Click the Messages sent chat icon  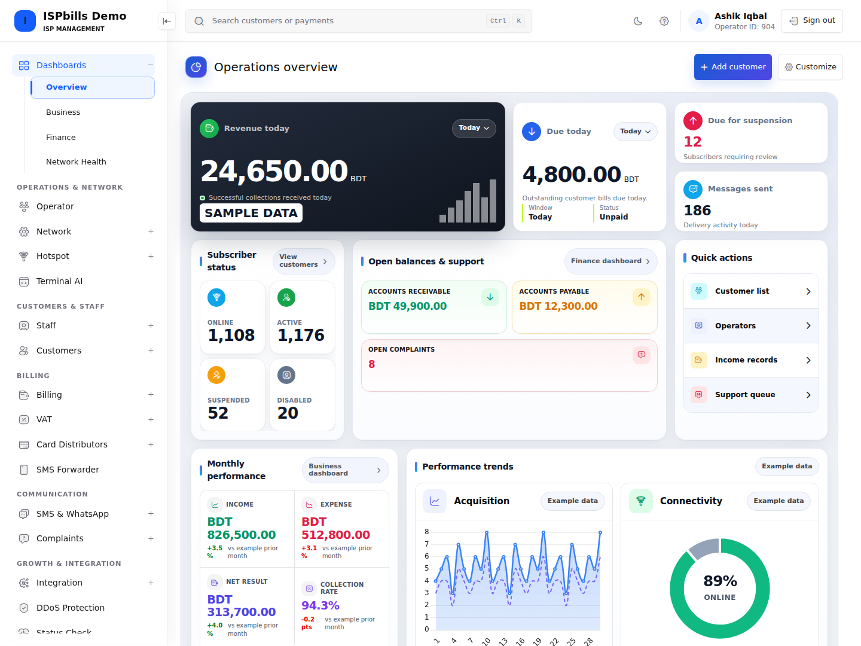point(693,189)
